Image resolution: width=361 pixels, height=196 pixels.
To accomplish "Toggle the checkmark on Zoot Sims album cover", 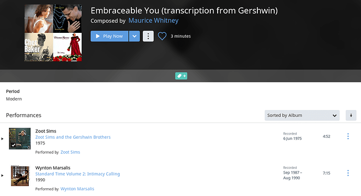I will pos(14,145).
